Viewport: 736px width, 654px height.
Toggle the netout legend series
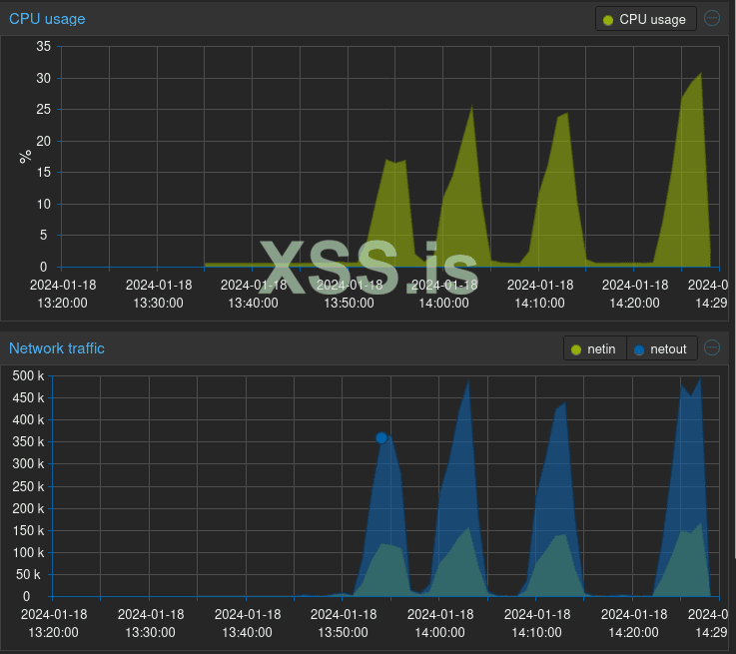pyautogui.click(x=661, y=349)
